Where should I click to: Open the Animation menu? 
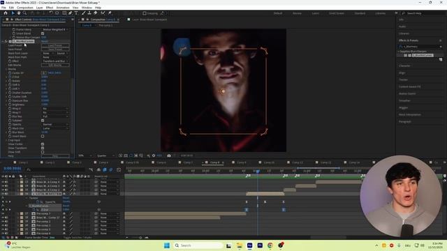(63, 8)
